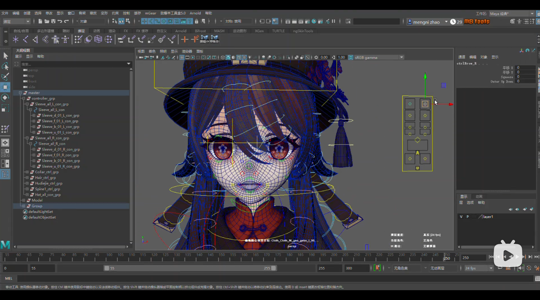Click the lock selection padlock icon
The image size is (540, 300).
(x=197, y=21)
